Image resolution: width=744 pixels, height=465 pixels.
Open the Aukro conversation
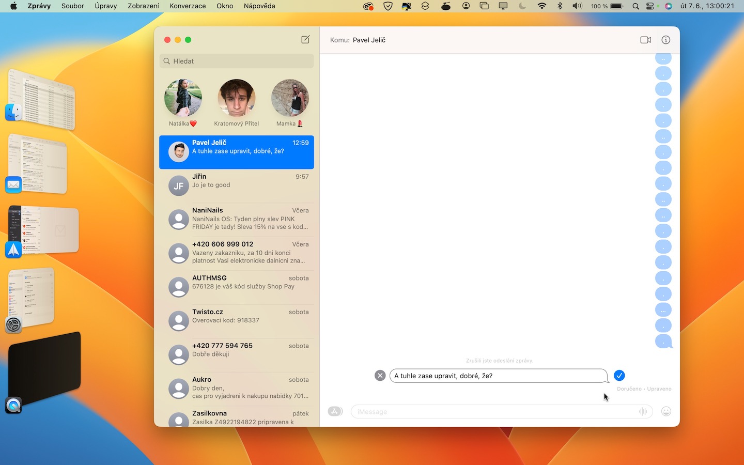[x=237, y=389]
